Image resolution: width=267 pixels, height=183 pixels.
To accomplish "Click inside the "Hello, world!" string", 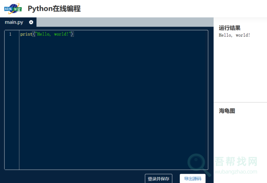I will 52,34.
